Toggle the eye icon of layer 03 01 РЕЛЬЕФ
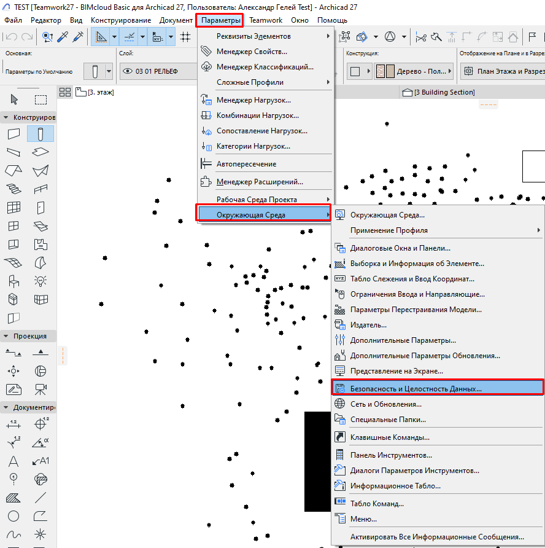This screenshot has width=545, height=548. point(128,71)
